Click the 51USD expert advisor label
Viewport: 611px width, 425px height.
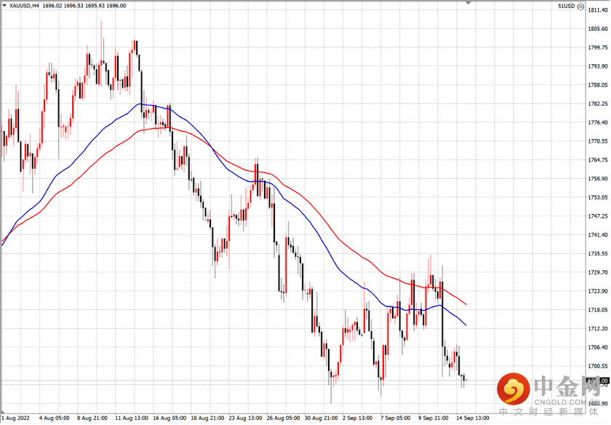tap(566, 6)
